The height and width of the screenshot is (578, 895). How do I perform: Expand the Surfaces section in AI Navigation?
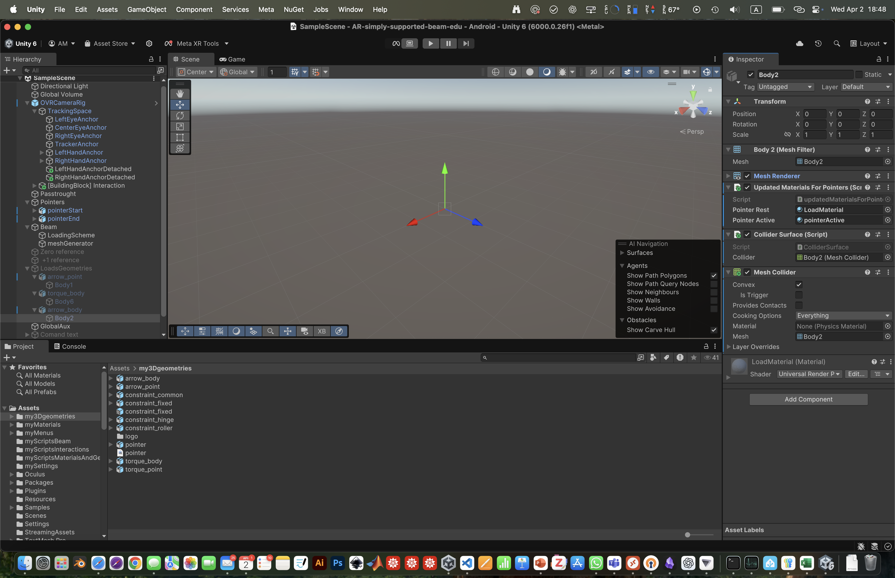point(622,253)
